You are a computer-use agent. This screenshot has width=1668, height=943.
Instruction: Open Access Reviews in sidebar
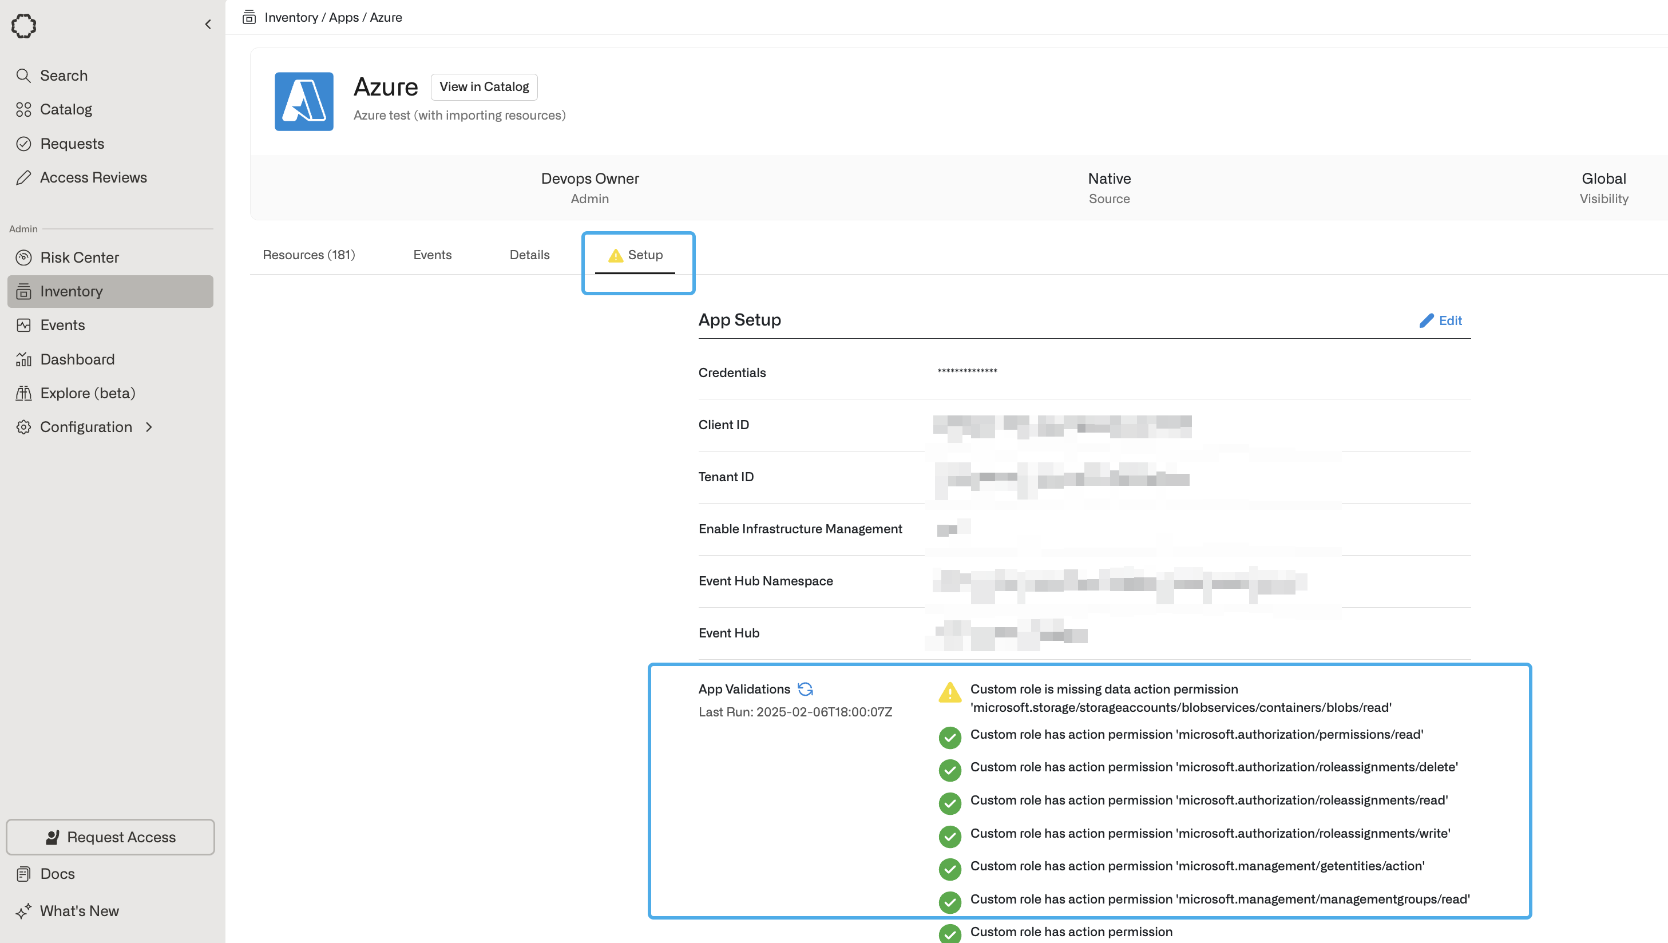(93, 177)
